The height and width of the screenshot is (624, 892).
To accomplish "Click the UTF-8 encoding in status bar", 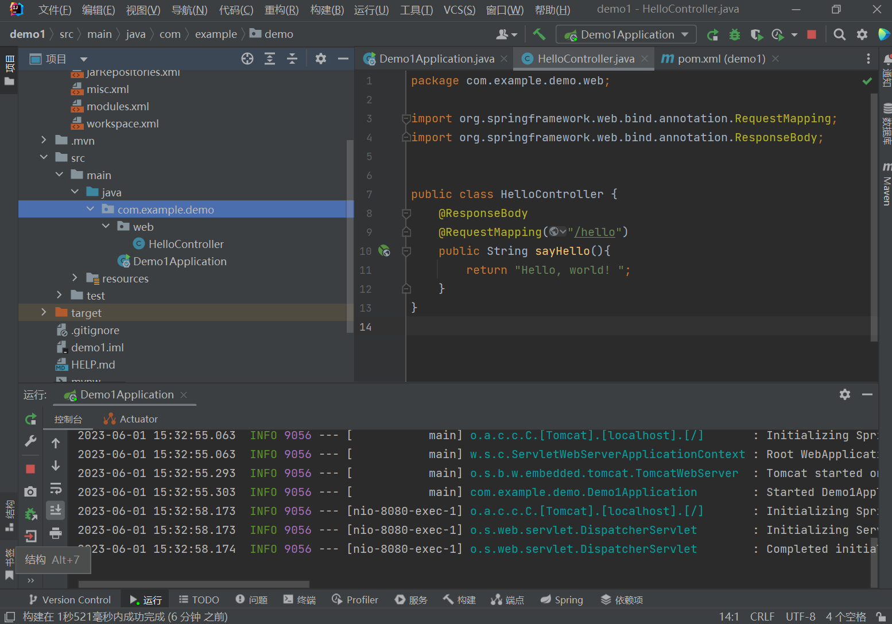I will (800, 617).
